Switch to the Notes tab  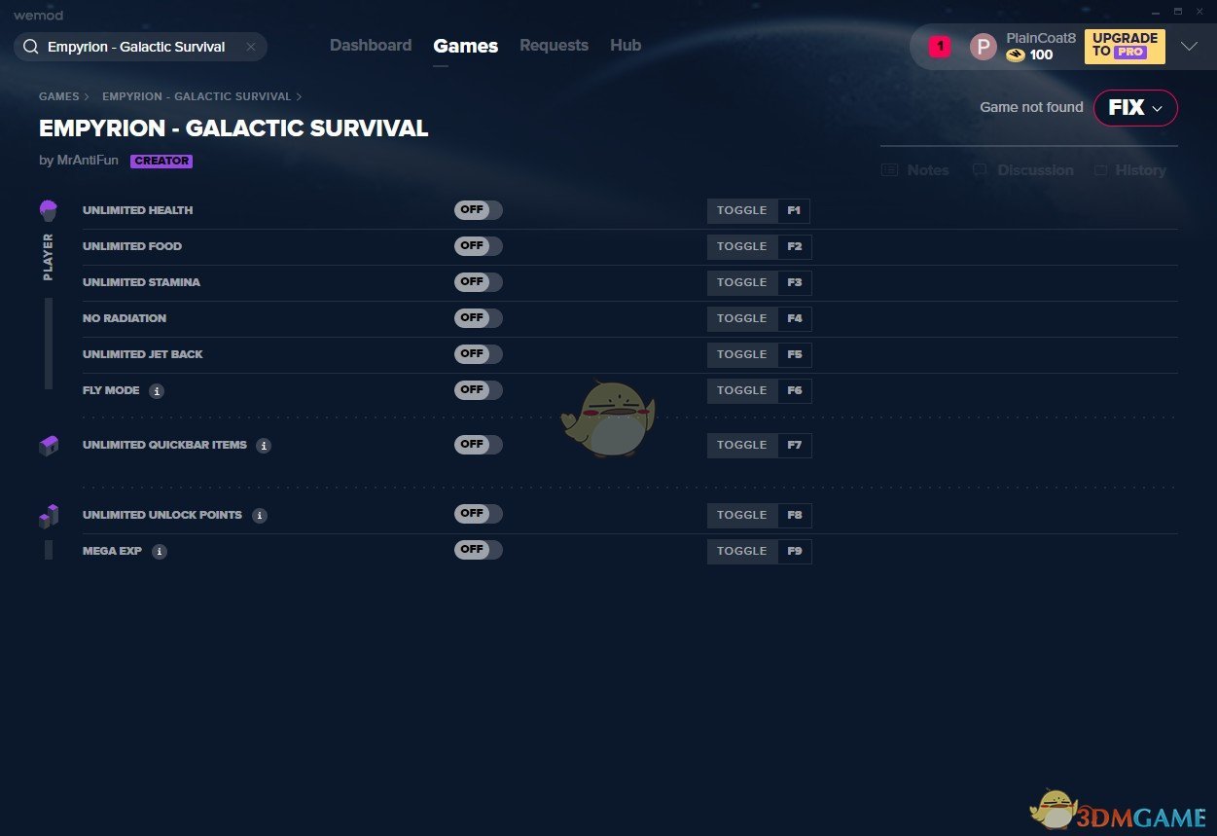coord(915,170)
